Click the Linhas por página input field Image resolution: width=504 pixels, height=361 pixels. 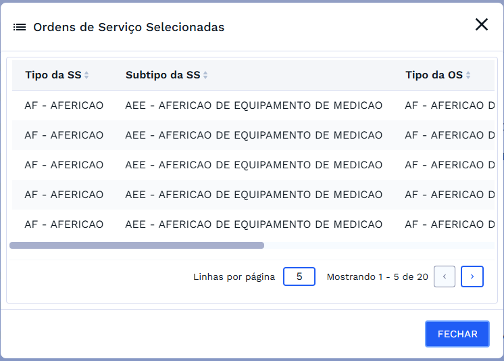pos(299,276)
